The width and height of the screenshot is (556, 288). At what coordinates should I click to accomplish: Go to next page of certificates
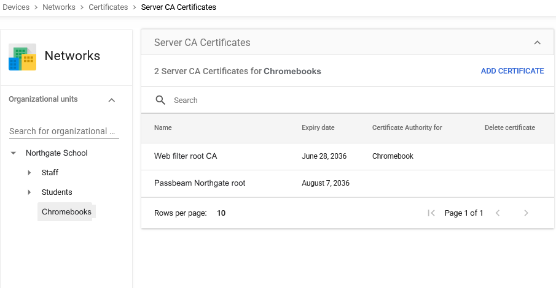pyautogui.click(x=527, y=213)
